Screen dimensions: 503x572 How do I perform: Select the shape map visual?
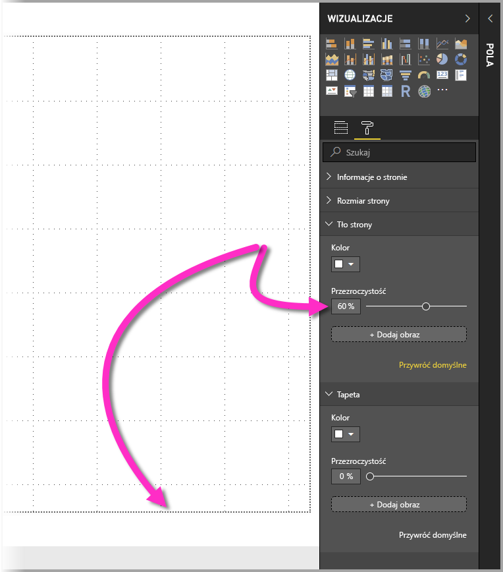(x=387, y=74)
